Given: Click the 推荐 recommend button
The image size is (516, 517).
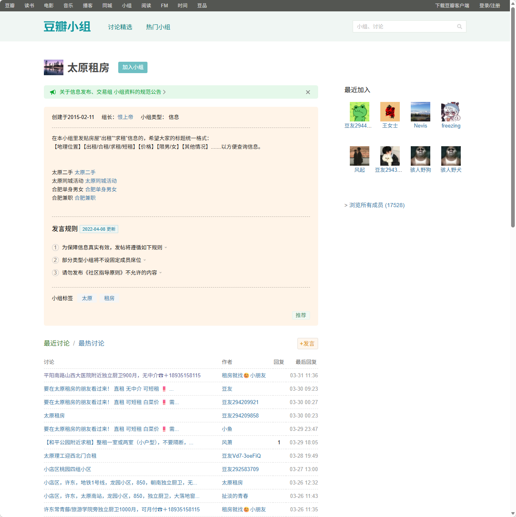Looking at the screenshot, I should [x=301, y=315].
